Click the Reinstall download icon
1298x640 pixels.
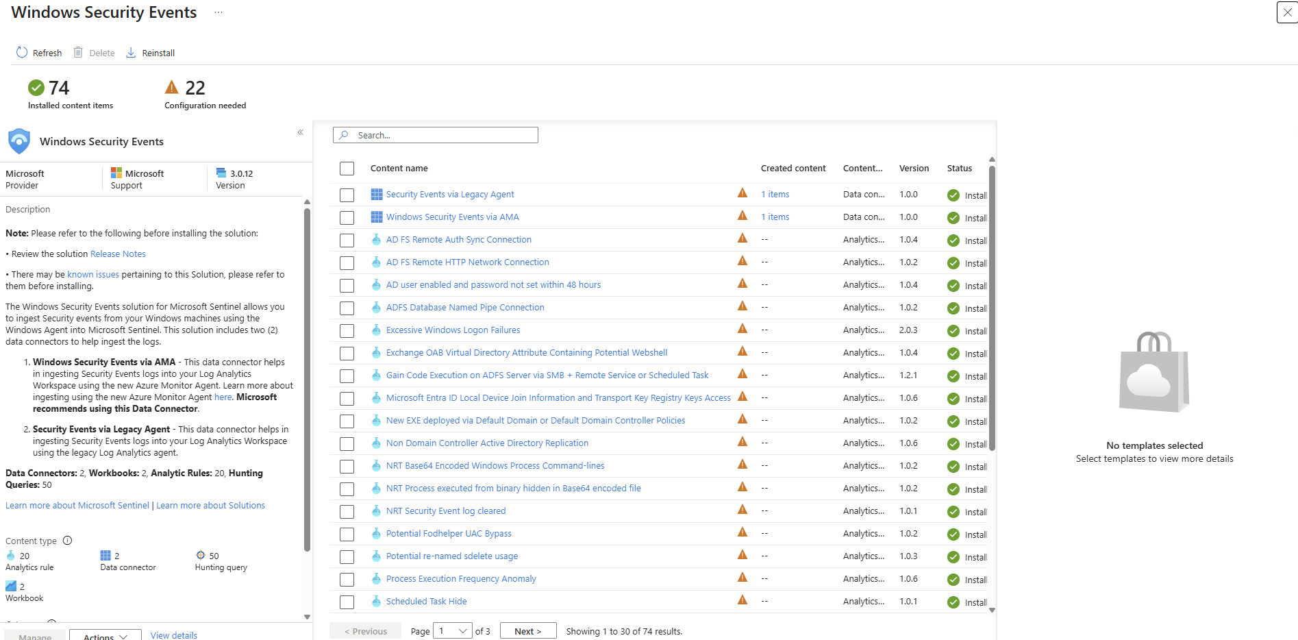(131, 53)
